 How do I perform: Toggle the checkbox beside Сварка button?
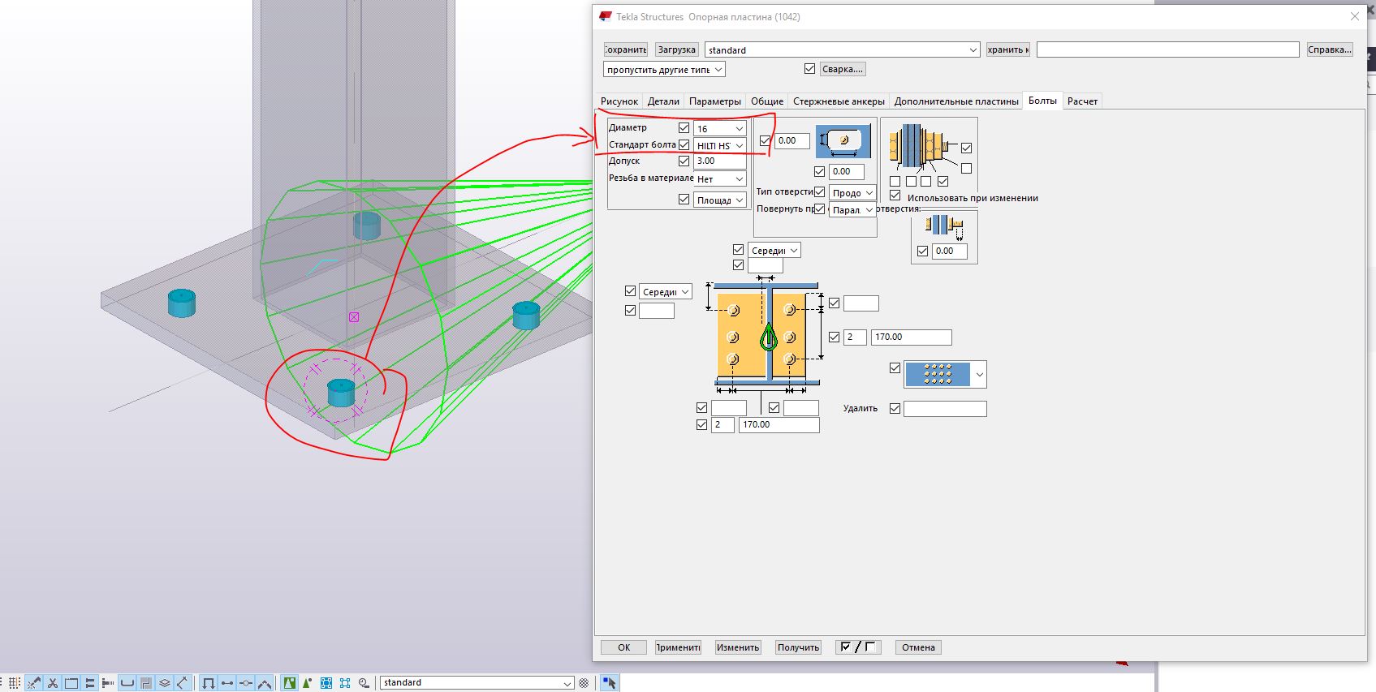(809, 69)
